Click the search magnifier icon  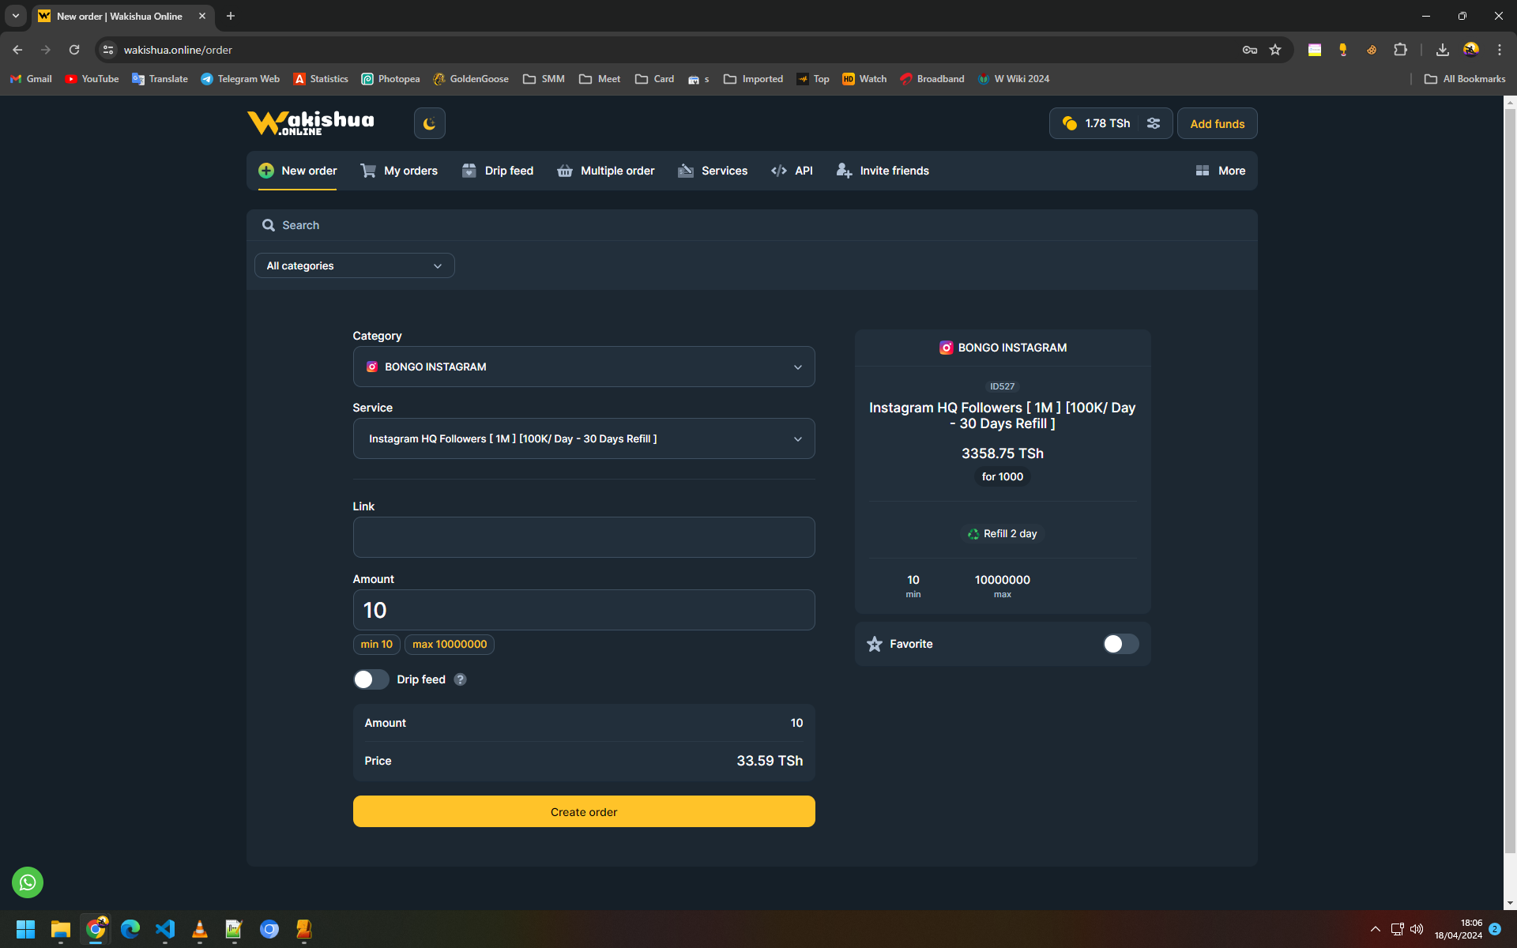tap(269, 225)
